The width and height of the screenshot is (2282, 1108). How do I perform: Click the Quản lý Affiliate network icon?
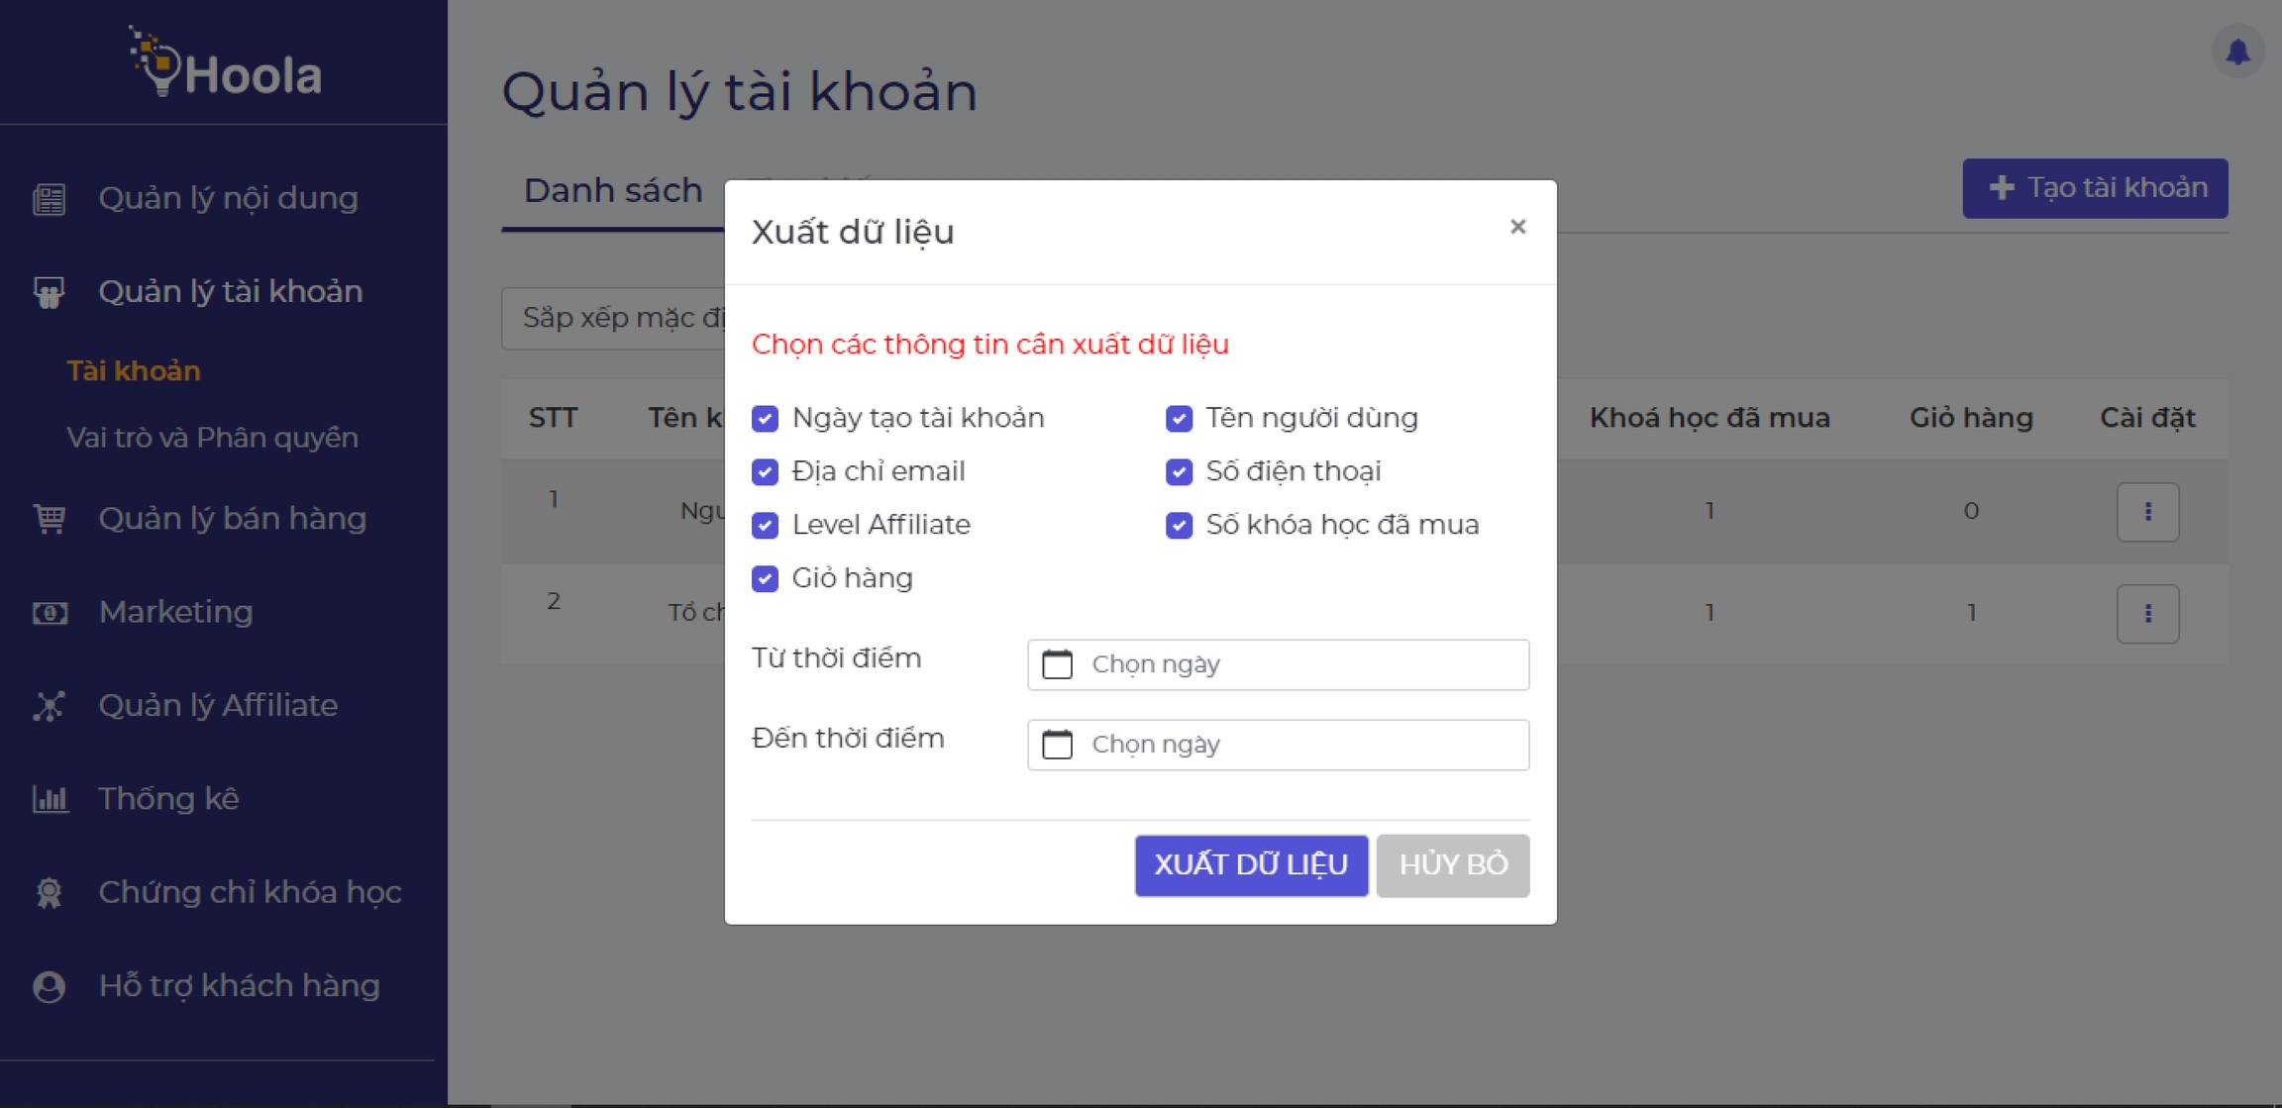(49, 706)
